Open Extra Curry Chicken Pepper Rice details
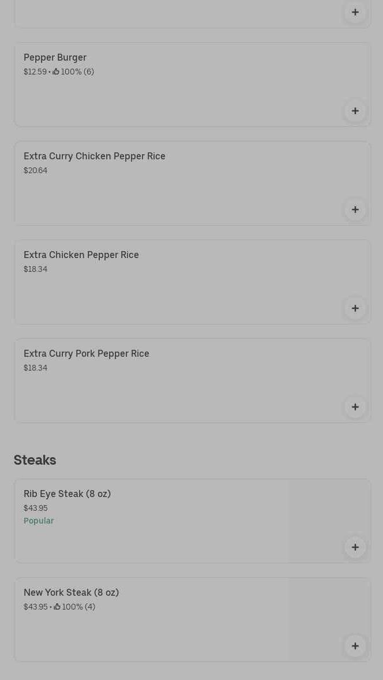The height and width of the screenshot is (680, 383). pyautogui.click(x=95, y=156)
